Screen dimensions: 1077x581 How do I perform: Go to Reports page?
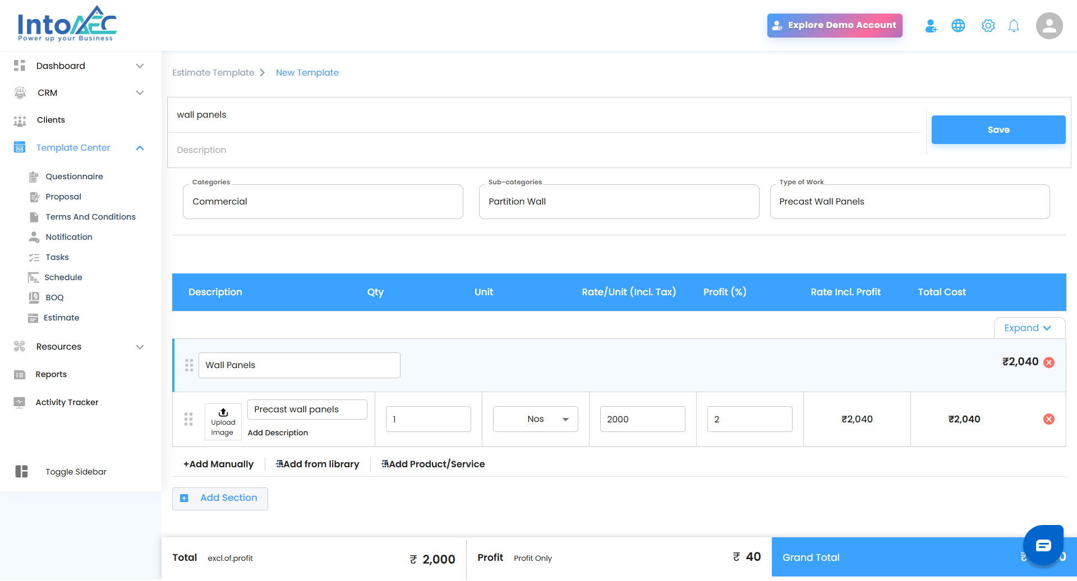click(51, 374)
